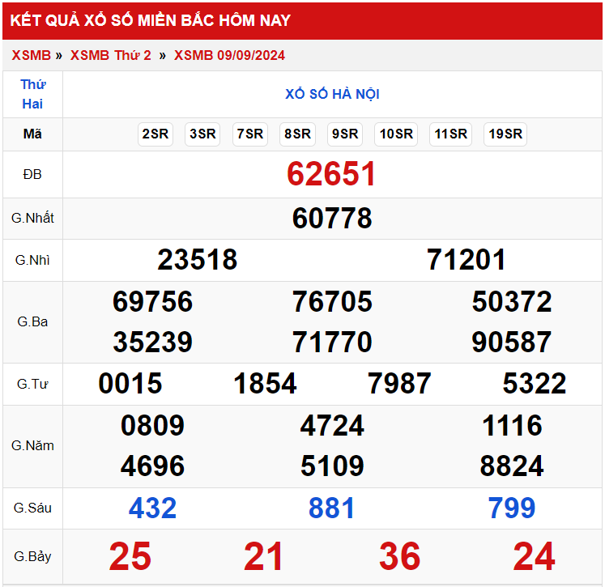Click the red page header title
The image size is (605, 587).
tap(151, 20)
